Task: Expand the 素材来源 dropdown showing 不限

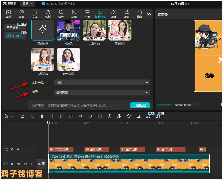Action: coord(102,83)
